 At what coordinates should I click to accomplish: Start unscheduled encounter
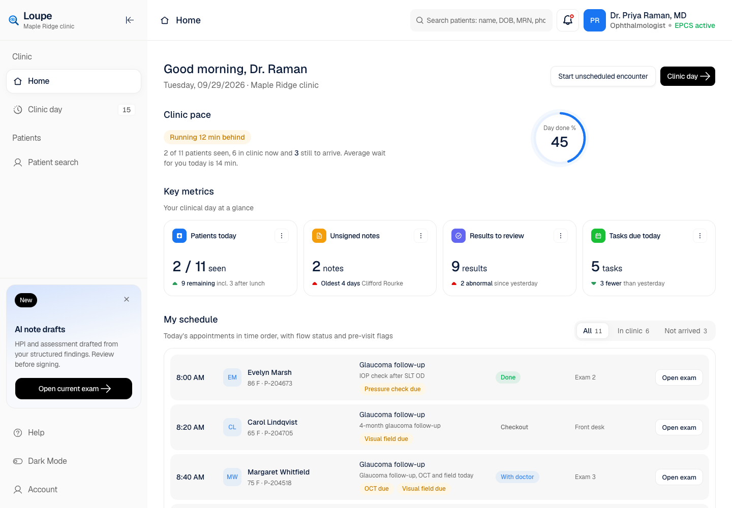603,76
